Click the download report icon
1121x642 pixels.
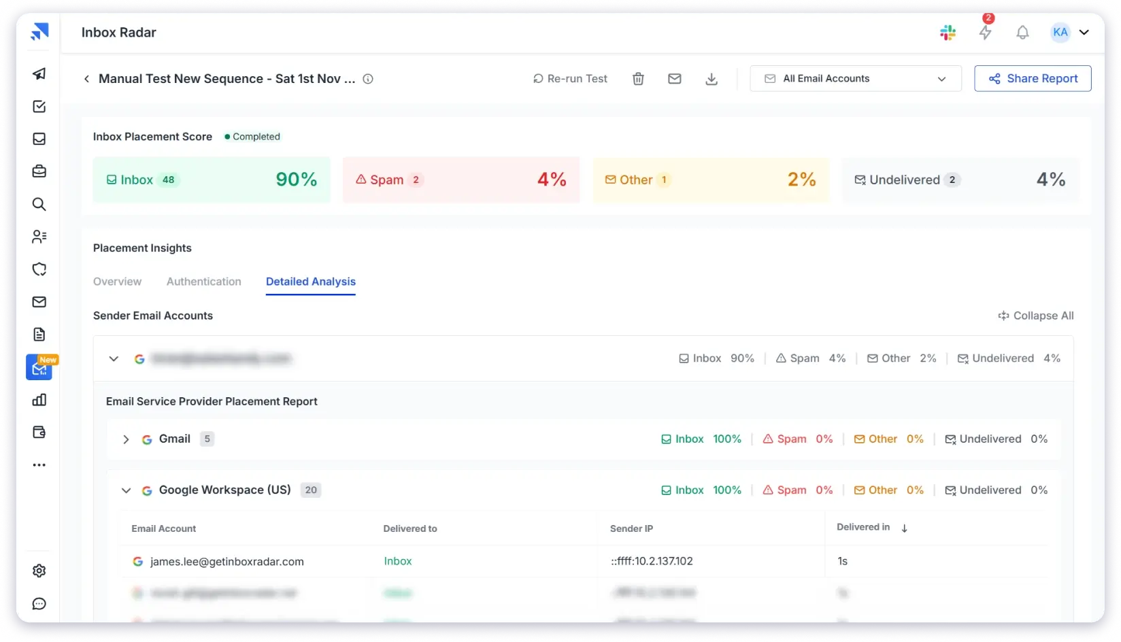click(712, 79)
